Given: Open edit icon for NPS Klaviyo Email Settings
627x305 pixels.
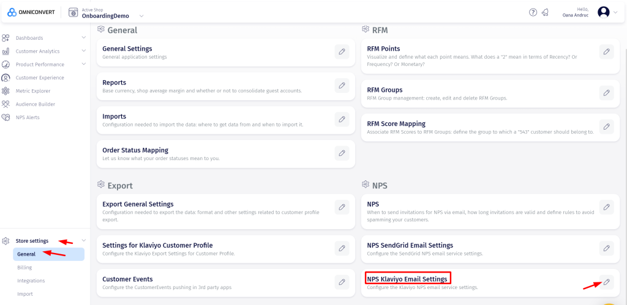Looking at the screenshot, I should point(606,282).
